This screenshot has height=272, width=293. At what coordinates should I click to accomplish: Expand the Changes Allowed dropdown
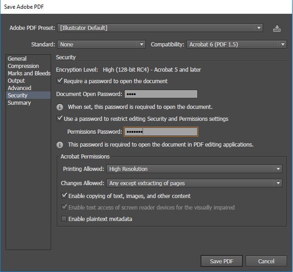194,183
